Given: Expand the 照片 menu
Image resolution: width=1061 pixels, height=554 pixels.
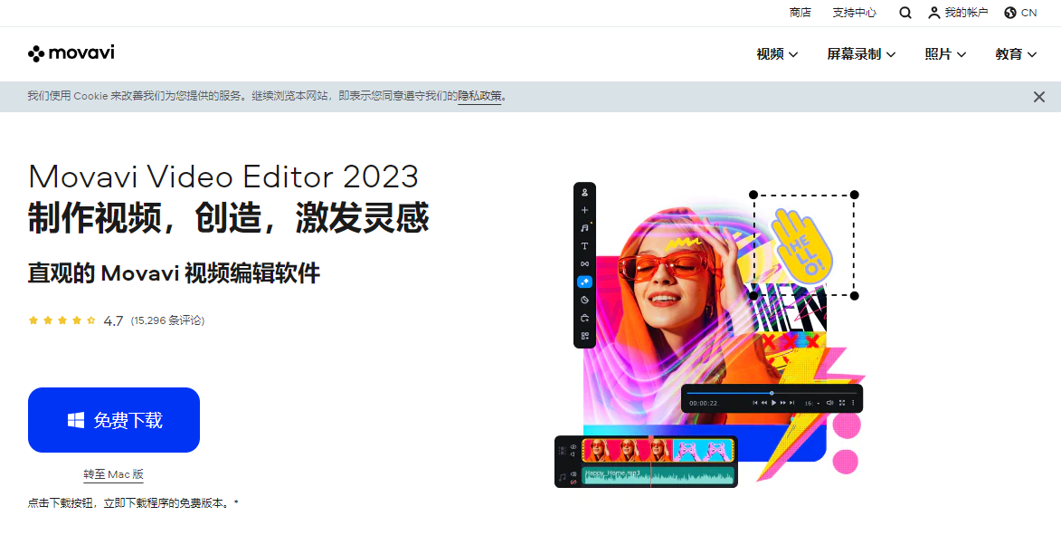Looking at the screenshot, I should click(944, 54).
